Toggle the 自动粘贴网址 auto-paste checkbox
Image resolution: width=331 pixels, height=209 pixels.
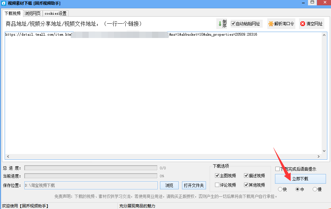point(233,24)
